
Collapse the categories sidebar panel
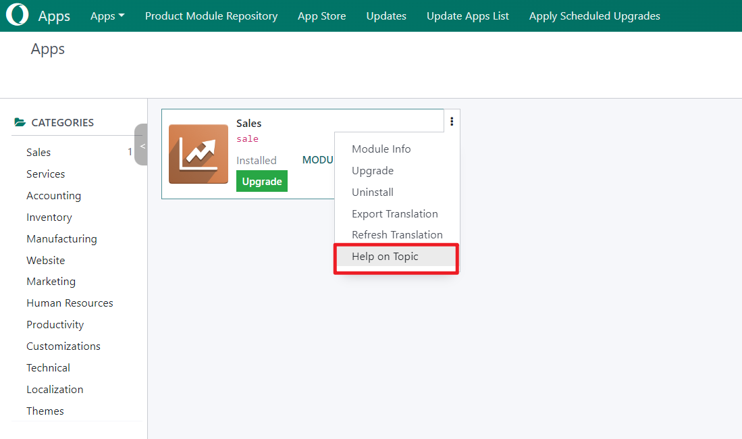tap(142, 145)
